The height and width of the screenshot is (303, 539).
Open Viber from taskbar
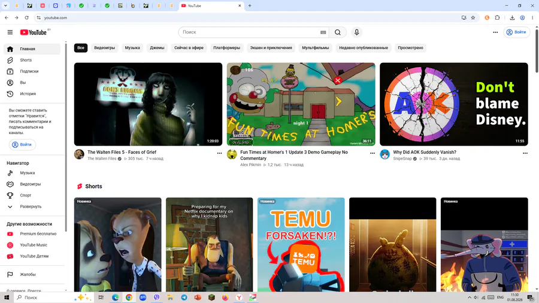156,298
